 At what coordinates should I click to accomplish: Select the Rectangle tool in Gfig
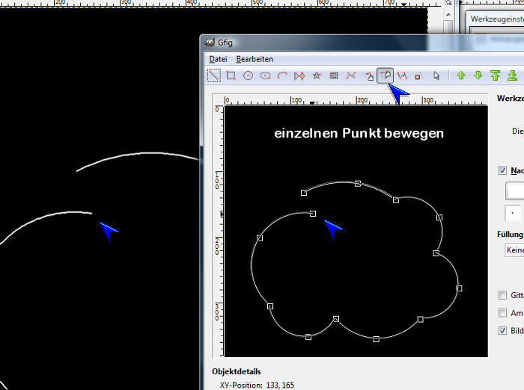pyautogui.click(x=231, y=75)
